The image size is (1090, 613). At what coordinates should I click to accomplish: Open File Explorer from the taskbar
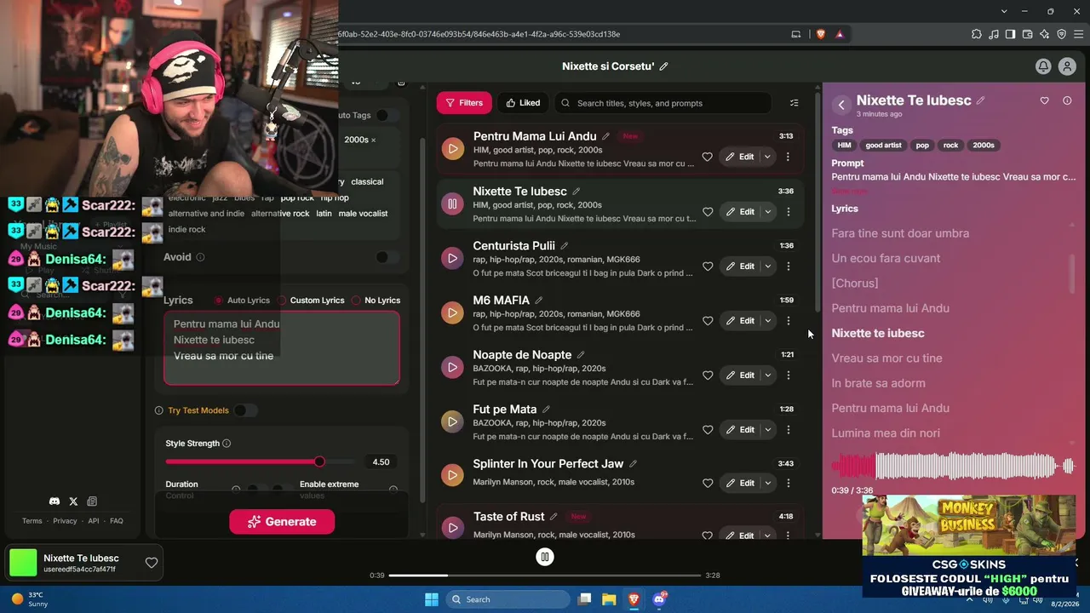pos(609,599)
